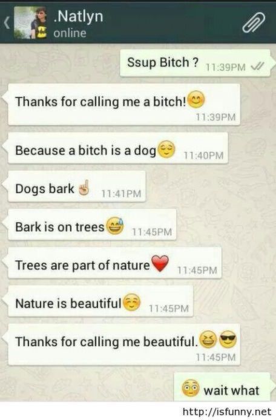Tap the sunglasses emoji
Viewport: 276px width, 420px height.
pyautogui.click(x=228, y=339)
